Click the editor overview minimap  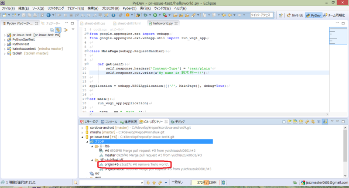point(338,36)
